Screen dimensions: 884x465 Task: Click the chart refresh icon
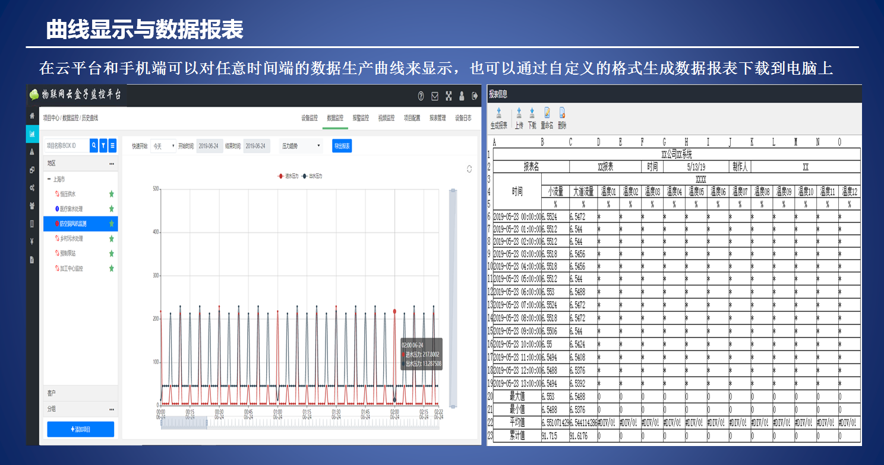469,169
